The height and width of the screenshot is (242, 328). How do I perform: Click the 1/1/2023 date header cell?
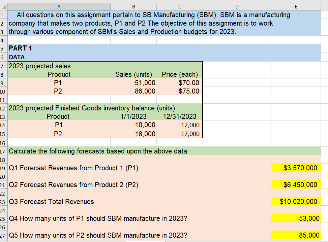[x=133, y=116]
